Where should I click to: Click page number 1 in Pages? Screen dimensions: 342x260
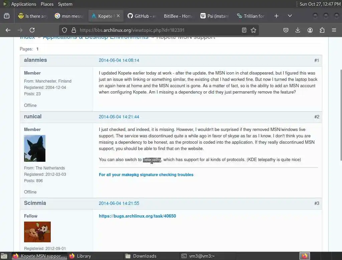coord(37,49)
